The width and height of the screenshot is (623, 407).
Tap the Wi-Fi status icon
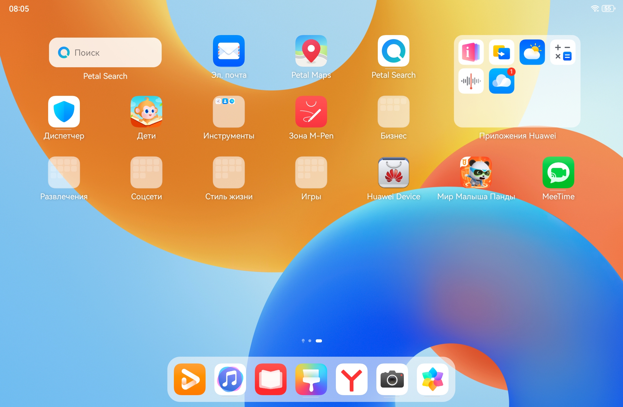point(595,8)
